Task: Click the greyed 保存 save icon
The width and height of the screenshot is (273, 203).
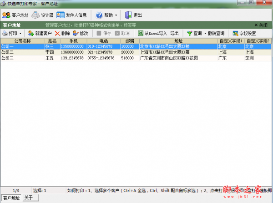Action: 99,33
